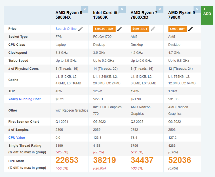Select the AMD Ryzen 7 7800X3D heading
215x177 pixels.
[144, 15]
